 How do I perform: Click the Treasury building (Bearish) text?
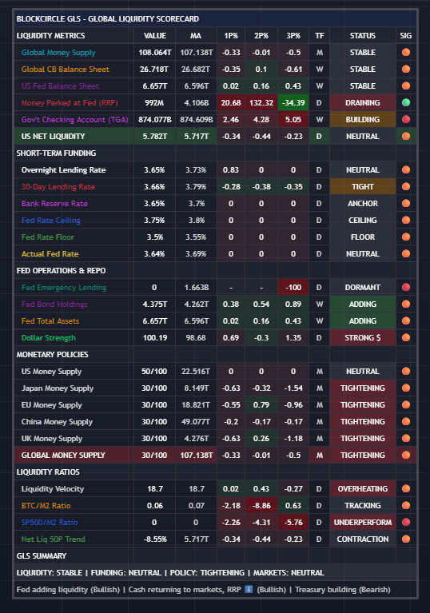pos(342,589)
